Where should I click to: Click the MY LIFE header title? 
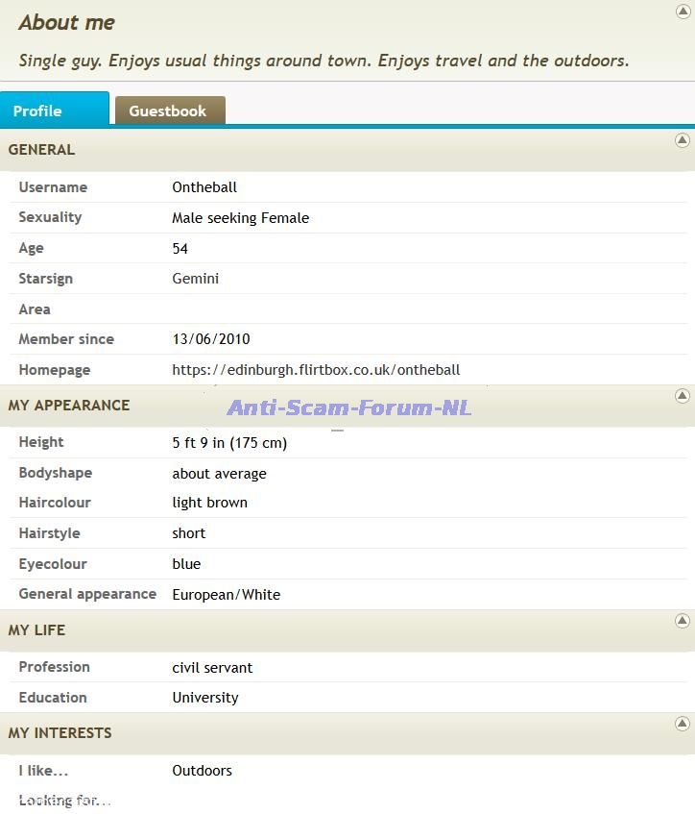pos(36,630)
